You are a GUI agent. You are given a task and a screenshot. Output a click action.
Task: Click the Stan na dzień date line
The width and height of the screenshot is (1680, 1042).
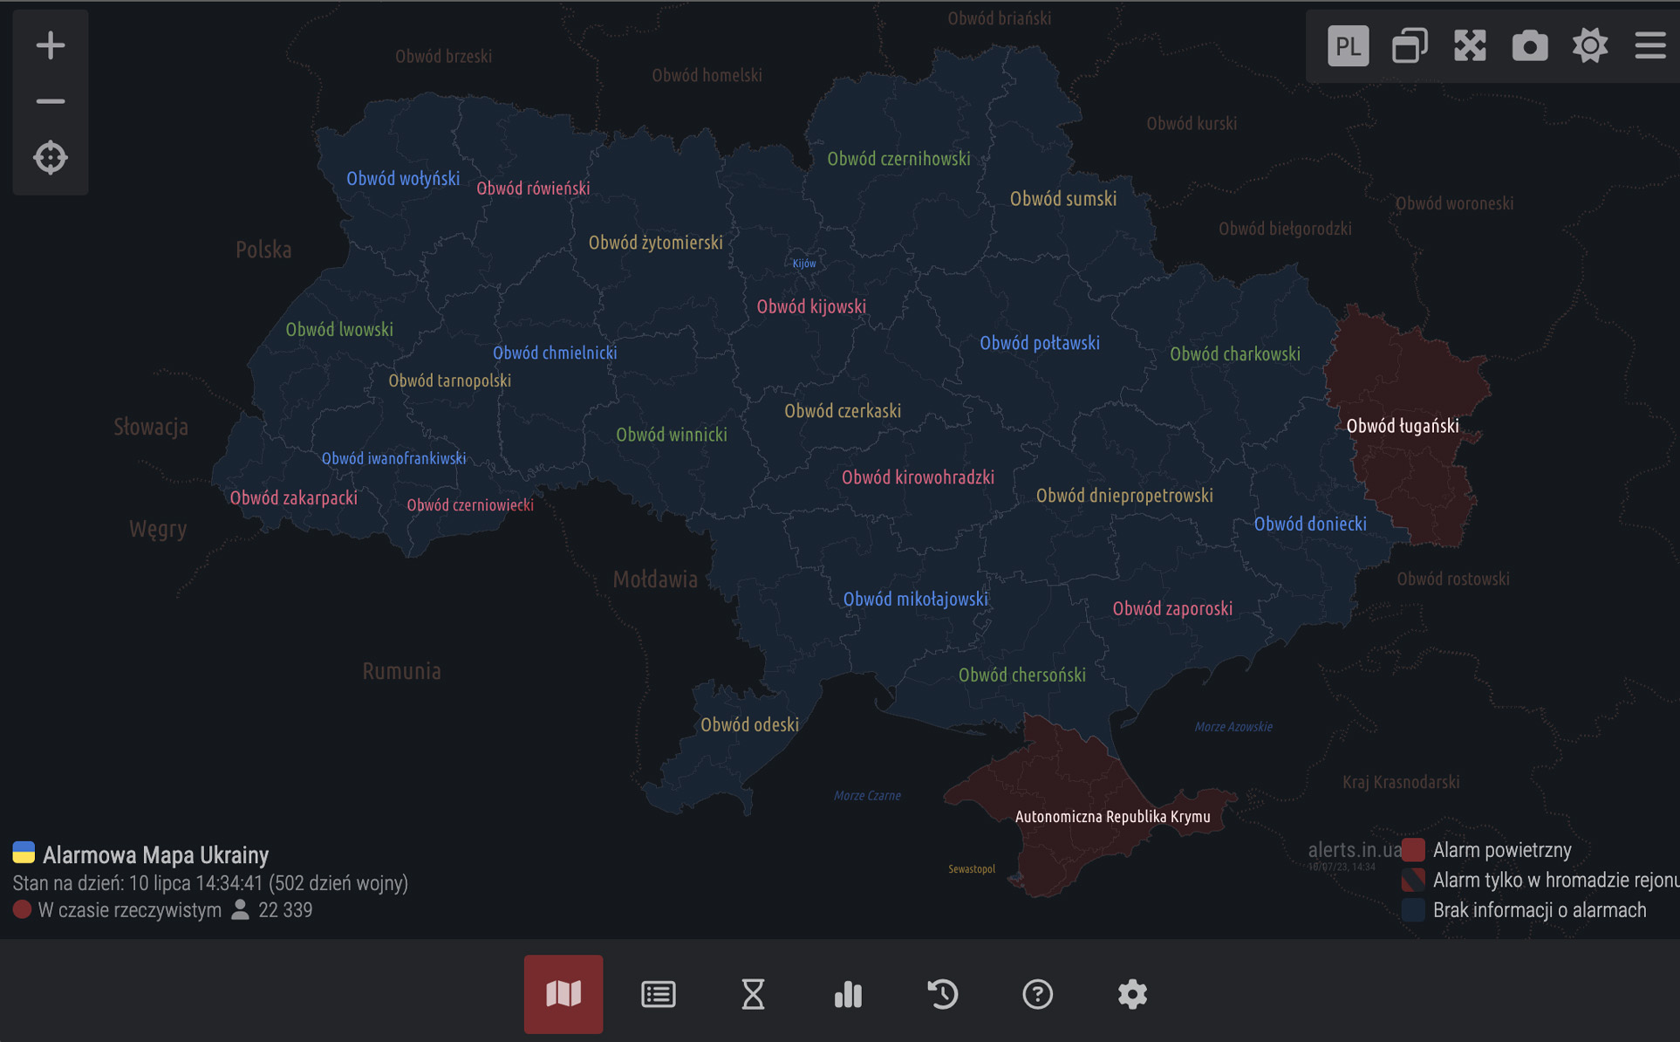tap(210, 882)
